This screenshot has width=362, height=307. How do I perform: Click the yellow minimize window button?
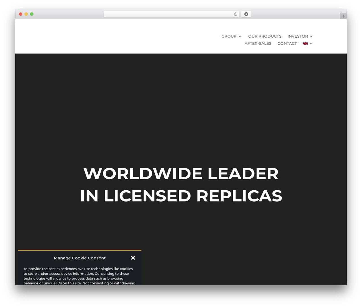click(26, 14)
